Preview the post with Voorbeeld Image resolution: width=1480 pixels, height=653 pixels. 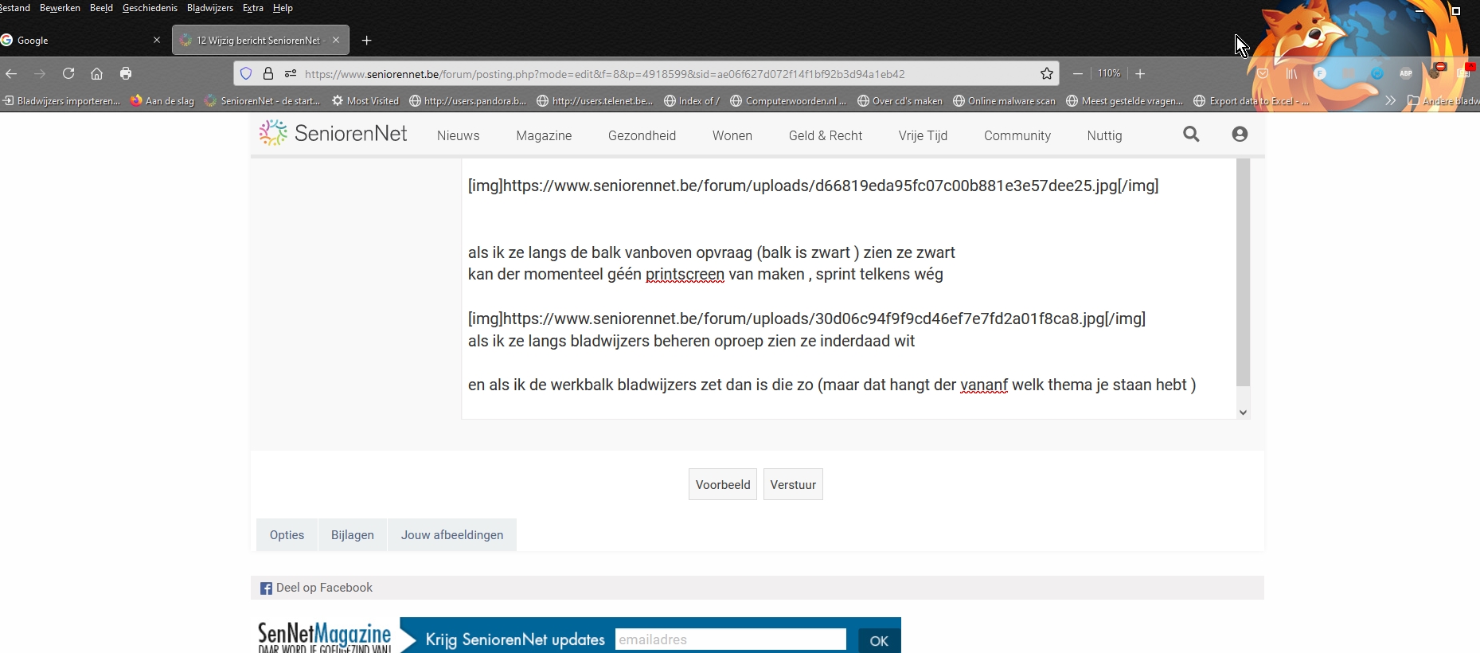point(723,484)
